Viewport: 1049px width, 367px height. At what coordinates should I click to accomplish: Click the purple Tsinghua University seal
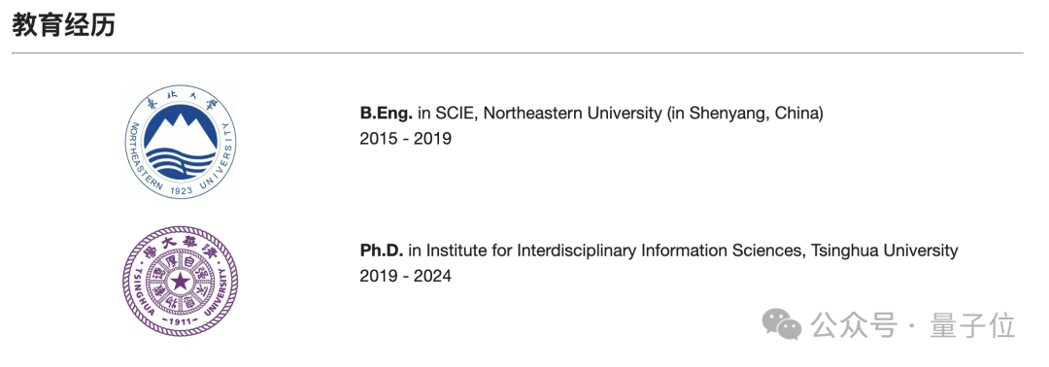point(181,280)
